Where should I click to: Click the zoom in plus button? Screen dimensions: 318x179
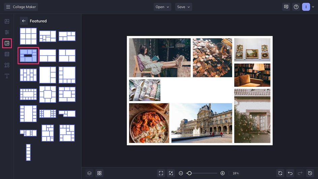(x=222, y=173)
